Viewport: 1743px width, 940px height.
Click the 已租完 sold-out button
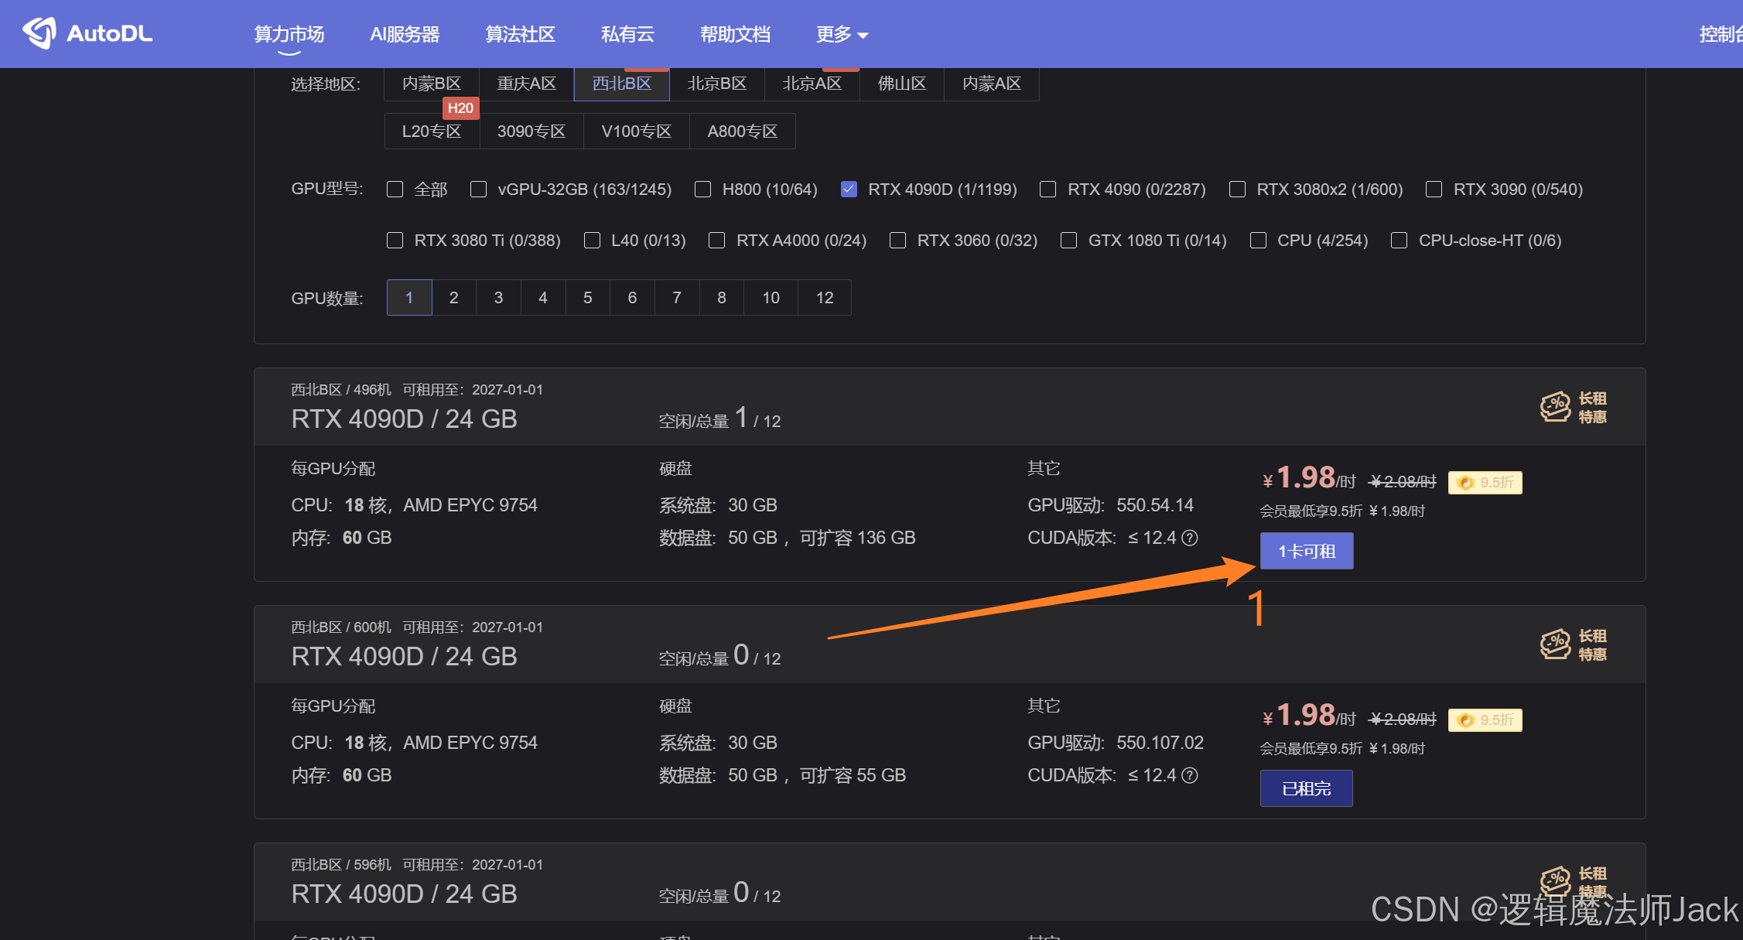pos(1306,788)
